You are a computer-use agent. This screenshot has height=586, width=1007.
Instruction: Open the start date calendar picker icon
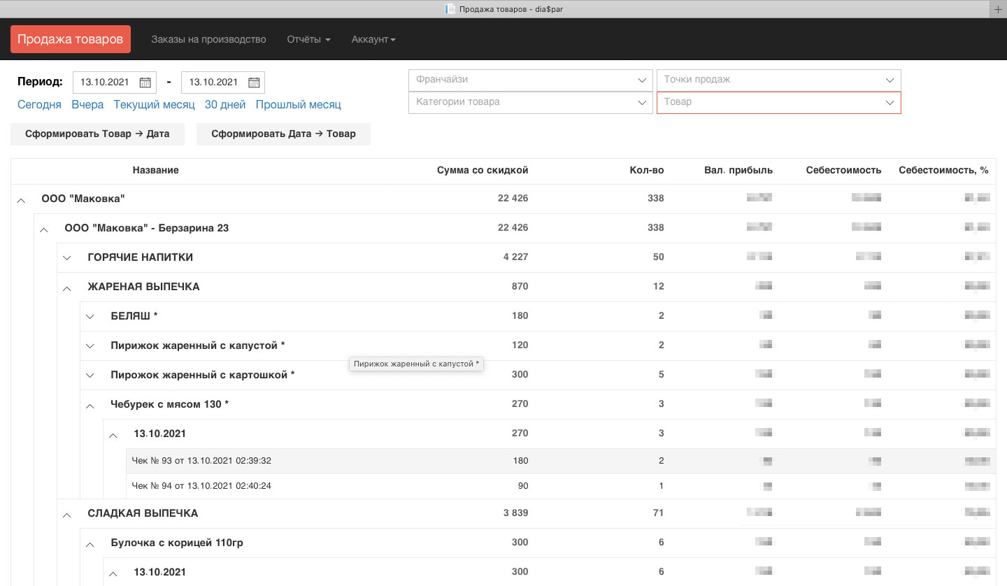coord(145,83)
